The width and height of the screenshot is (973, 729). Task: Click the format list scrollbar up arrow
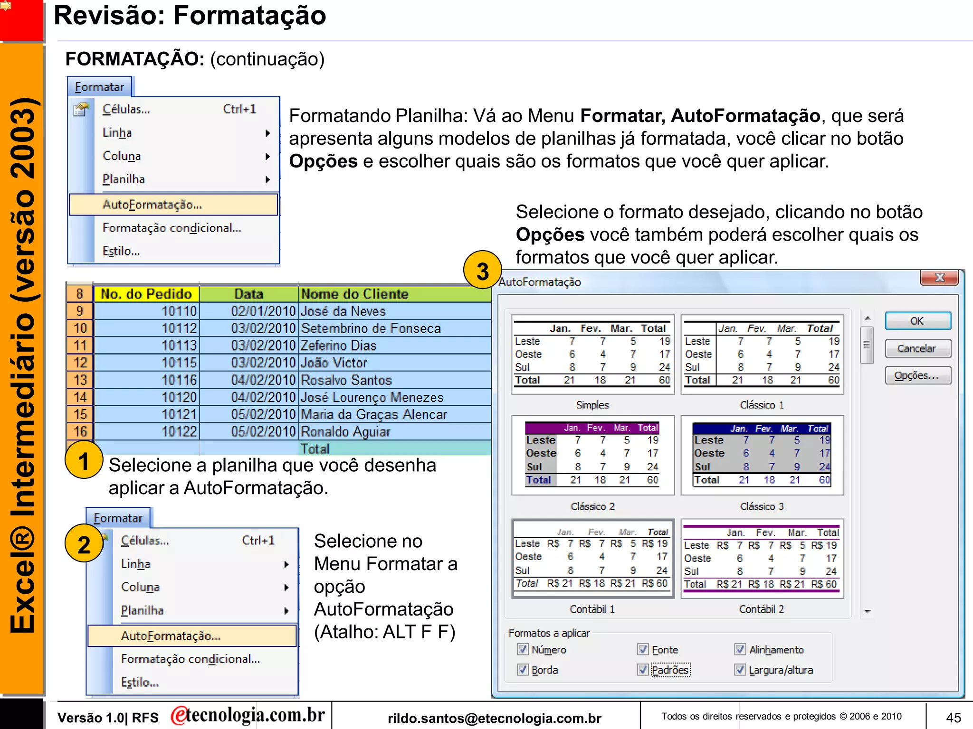[868, 318]
